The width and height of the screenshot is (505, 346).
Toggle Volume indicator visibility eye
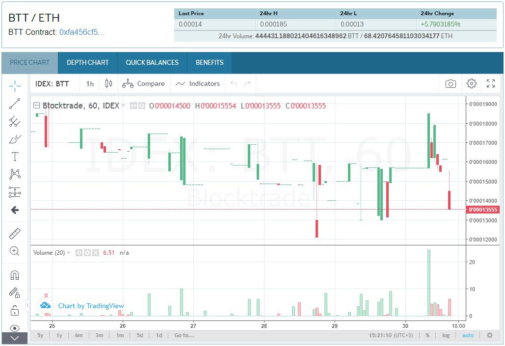(x=79, y=253)
